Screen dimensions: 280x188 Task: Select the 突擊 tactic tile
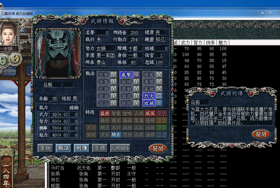click(103, 75)
